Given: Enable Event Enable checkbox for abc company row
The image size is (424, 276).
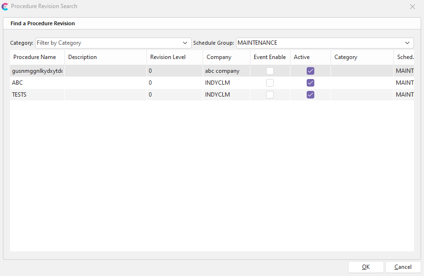Looking at the screenshot, I should 270,71.
